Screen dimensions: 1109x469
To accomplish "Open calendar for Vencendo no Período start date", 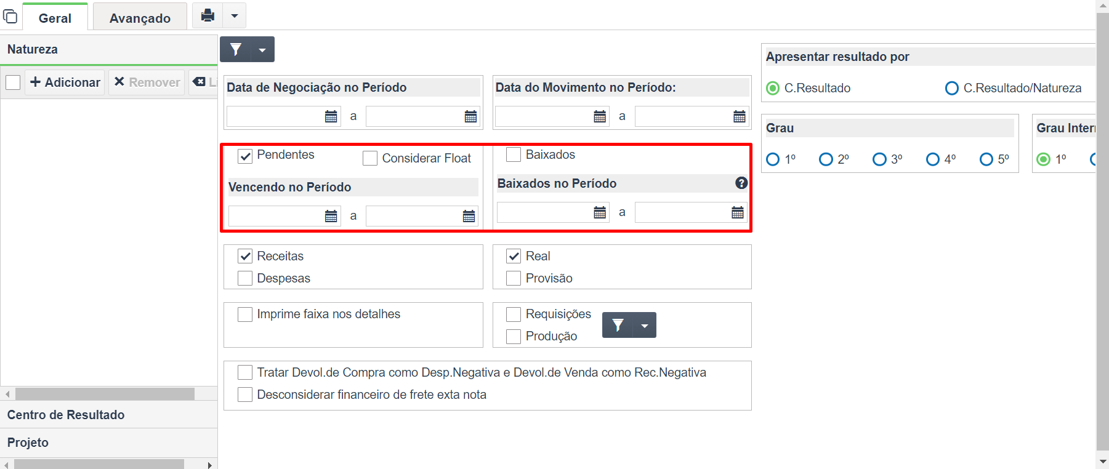I will [331, 216].
